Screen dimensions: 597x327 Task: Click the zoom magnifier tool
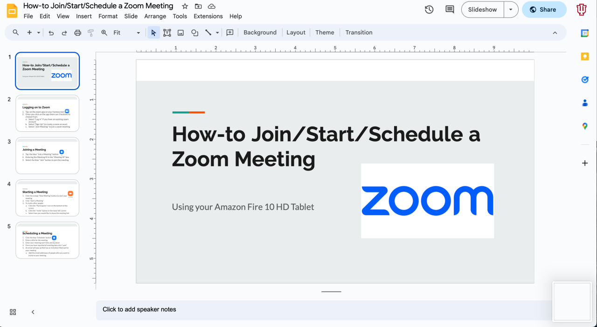(104, 33)
